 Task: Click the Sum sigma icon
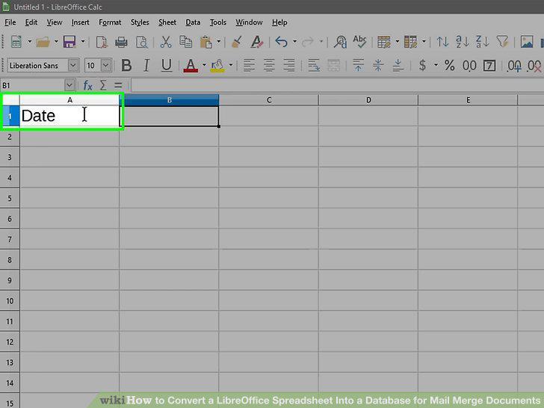(x=103, y=85)
